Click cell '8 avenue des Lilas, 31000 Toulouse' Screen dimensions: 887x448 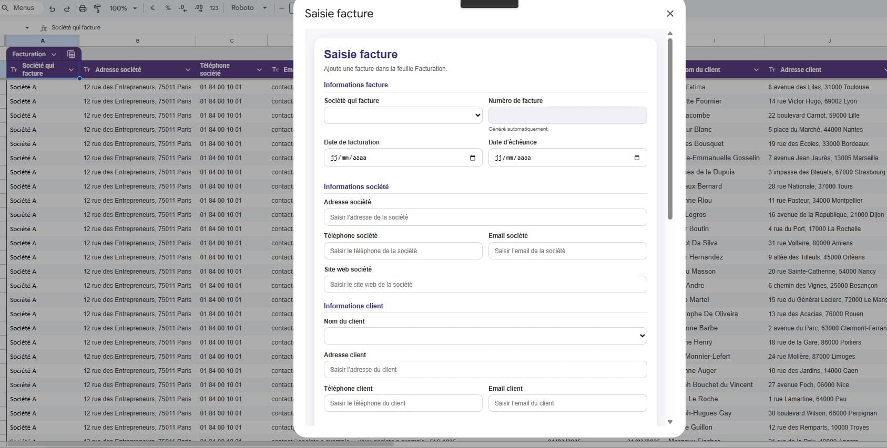click(x=825, y=87)
